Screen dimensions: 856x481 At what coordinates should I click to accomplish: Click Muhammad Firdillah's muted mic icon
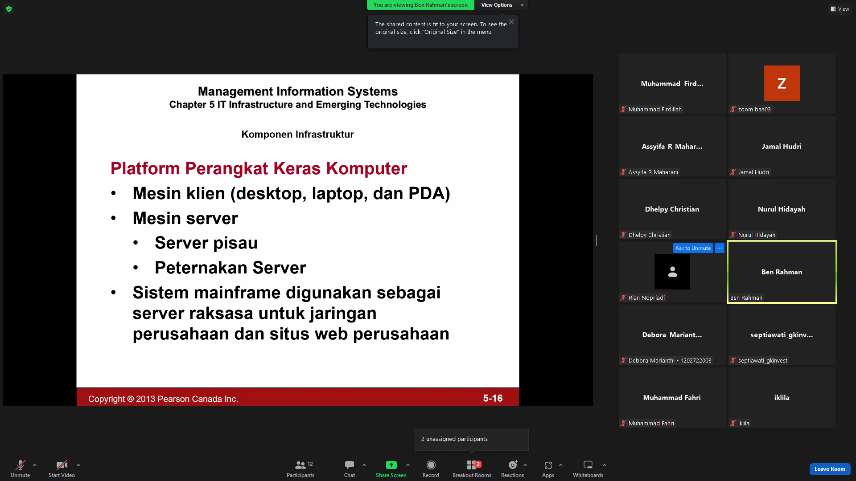click(623, 109)
